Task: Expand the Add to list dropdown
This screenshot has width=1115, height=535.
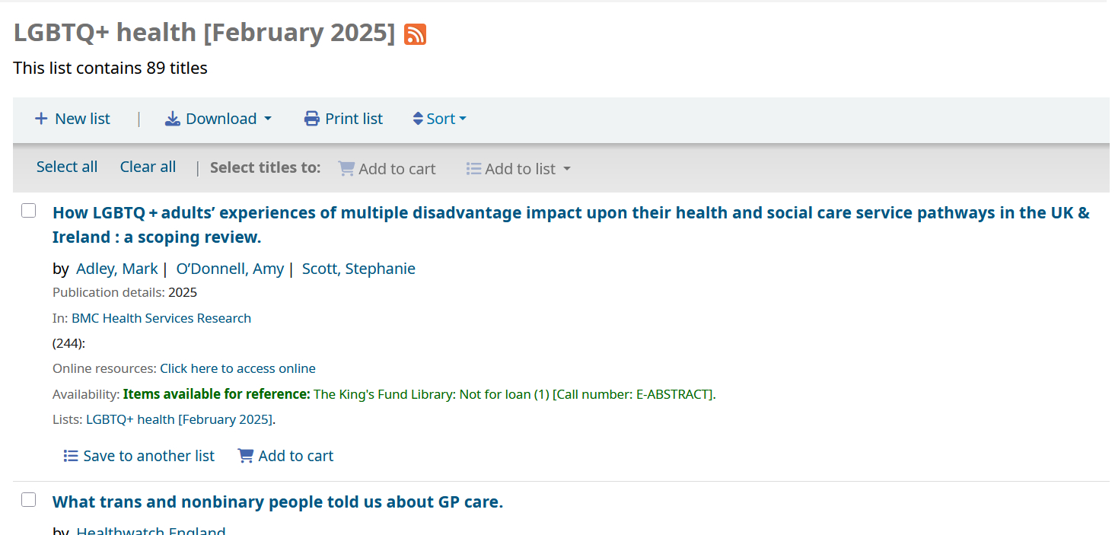Action: coord(566,169)
